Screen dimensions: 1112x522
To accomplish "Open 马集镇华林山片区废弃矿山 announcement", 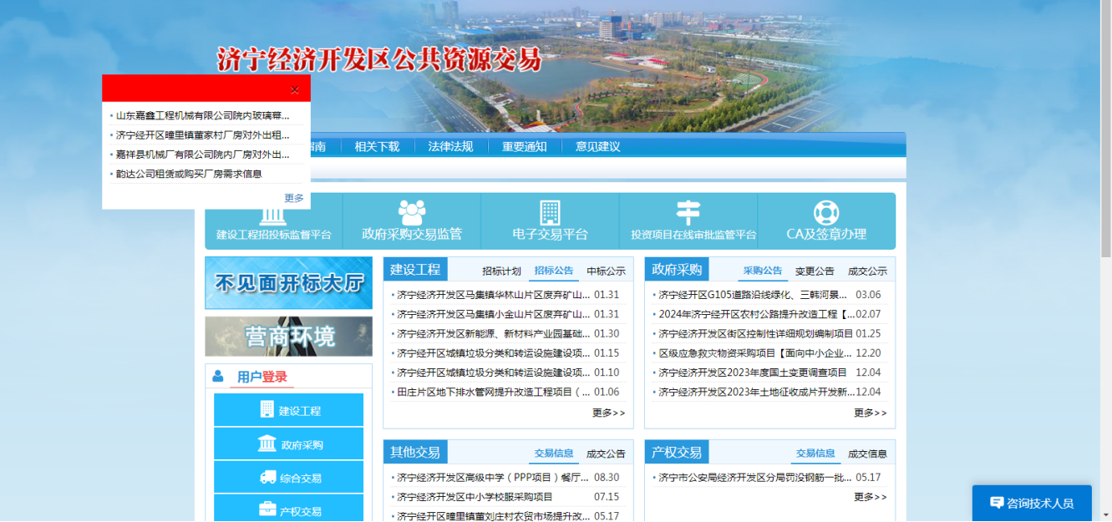I will click(x=494, y=295).
